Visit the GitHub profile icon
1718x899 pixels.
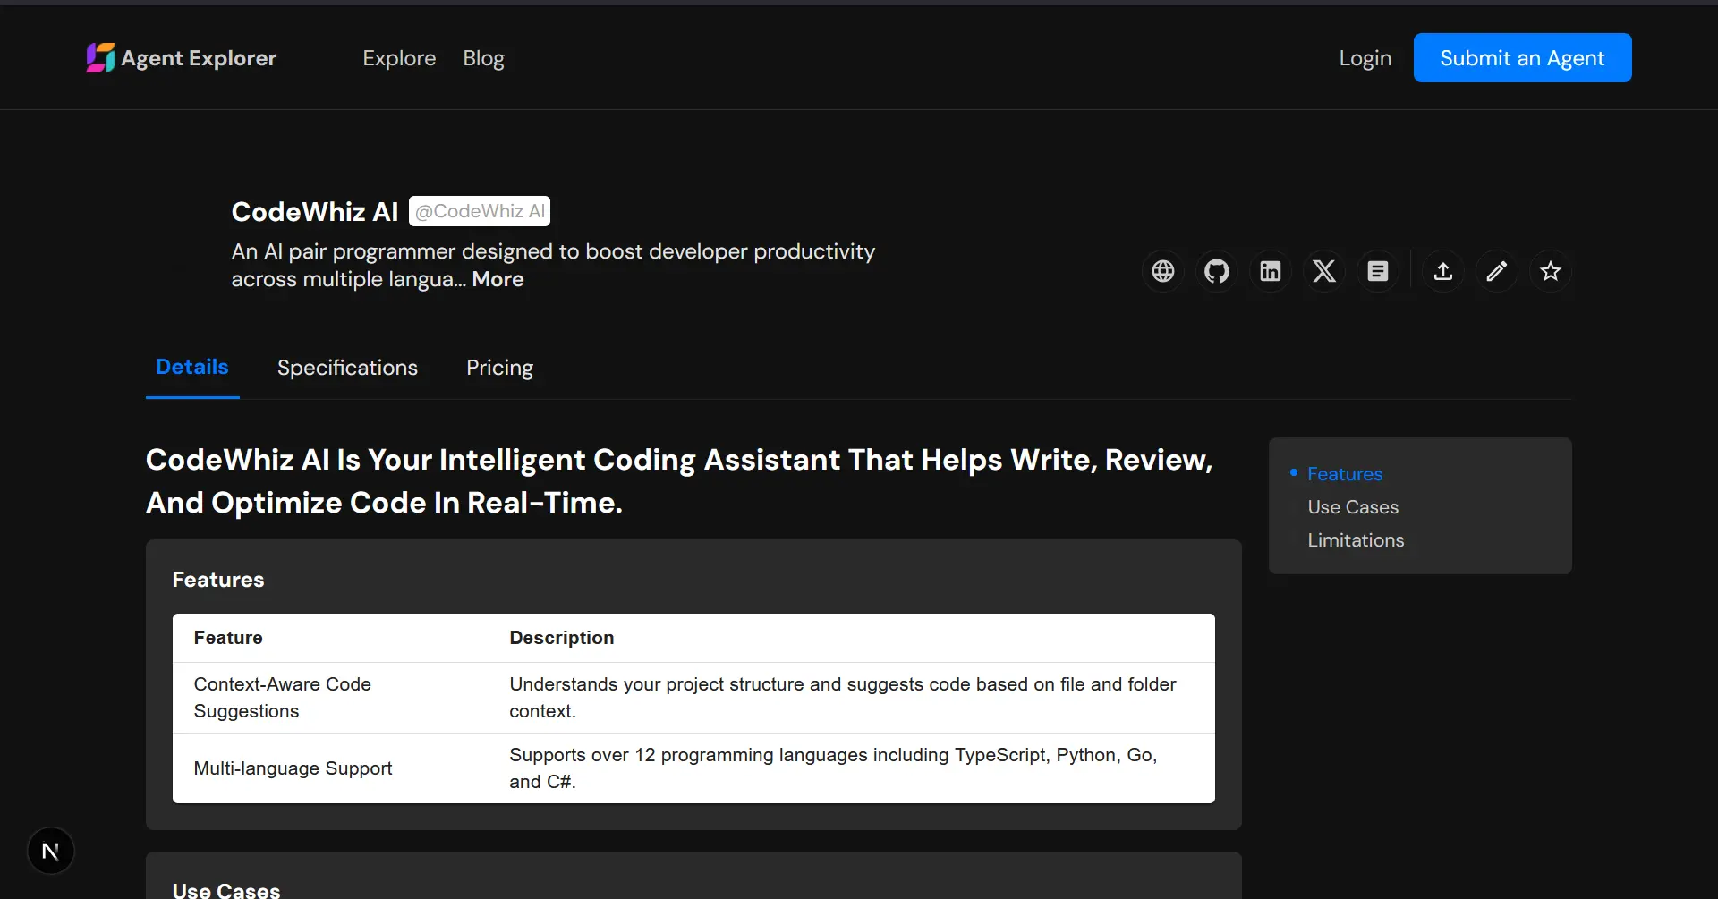click(x=1217, y=271)
